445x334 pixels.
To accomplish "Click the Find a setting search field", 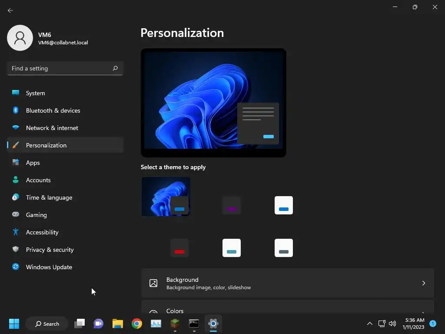I will pyautogui.click(x=65, y=68).
